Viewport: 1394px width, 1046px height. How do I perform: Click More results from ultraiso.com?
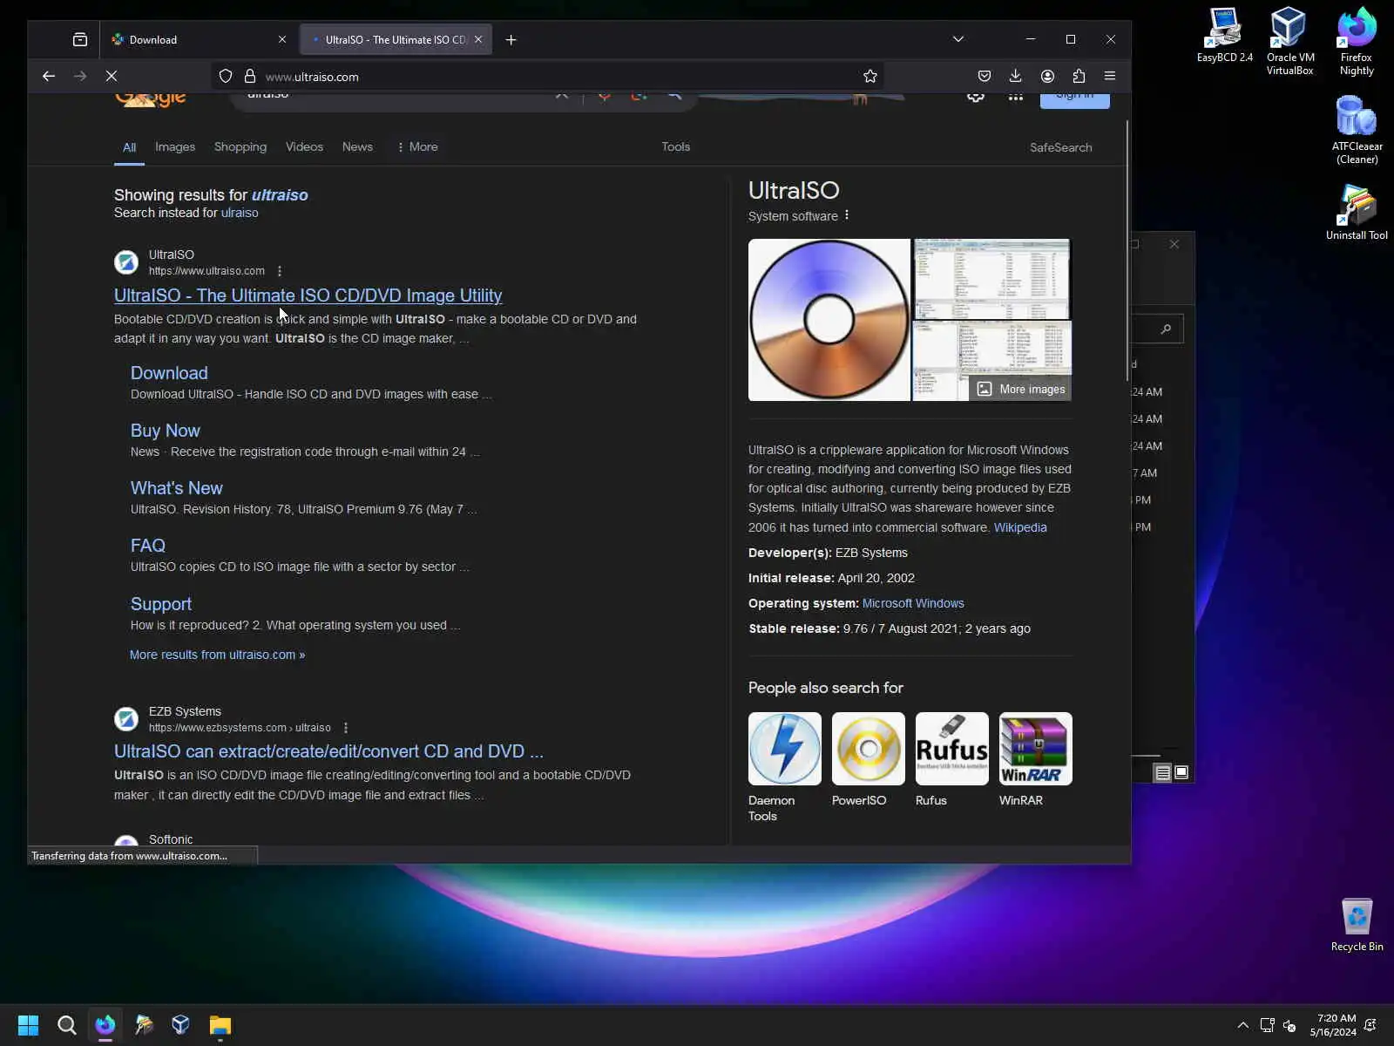pos(217,655)
